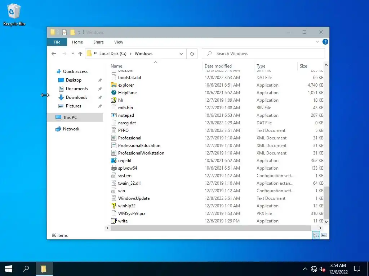Screen dimensions: 369x276
Task: Open the address bar history dropdown
Action: [x=181, y=54]
